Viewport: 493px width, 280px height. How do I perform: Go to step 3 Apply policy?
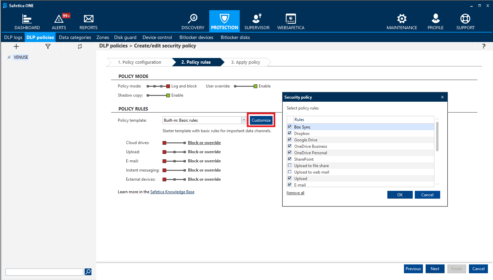246,62
